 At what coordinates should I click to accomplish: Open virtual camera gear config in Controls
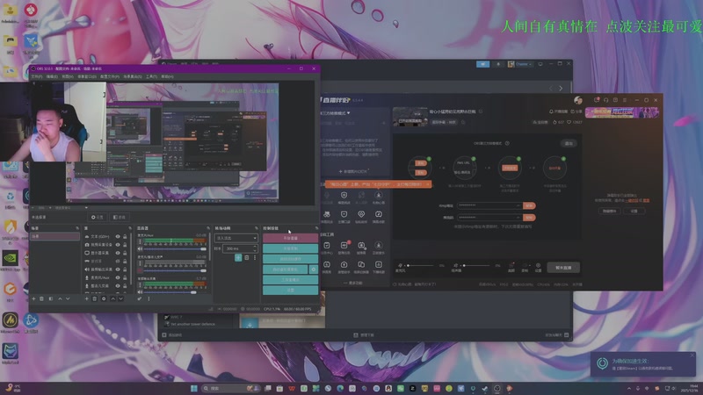(x=314, y=269)
